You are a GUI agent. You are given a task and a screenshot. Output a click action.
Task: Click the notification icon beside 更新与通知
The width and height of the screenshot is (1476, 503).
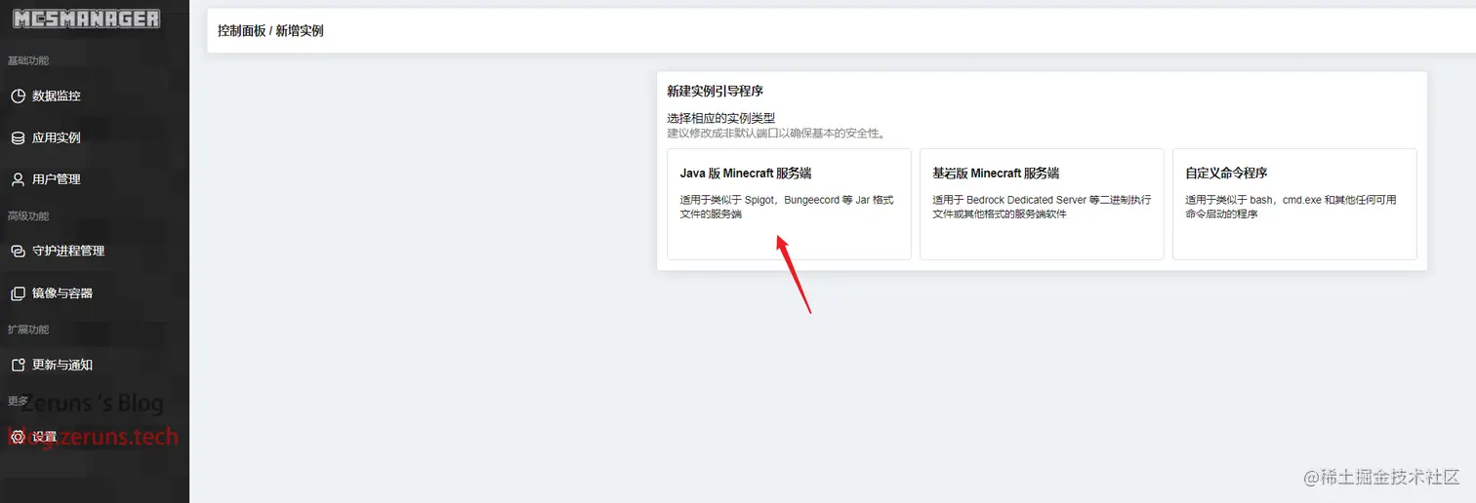click(18, 366)
